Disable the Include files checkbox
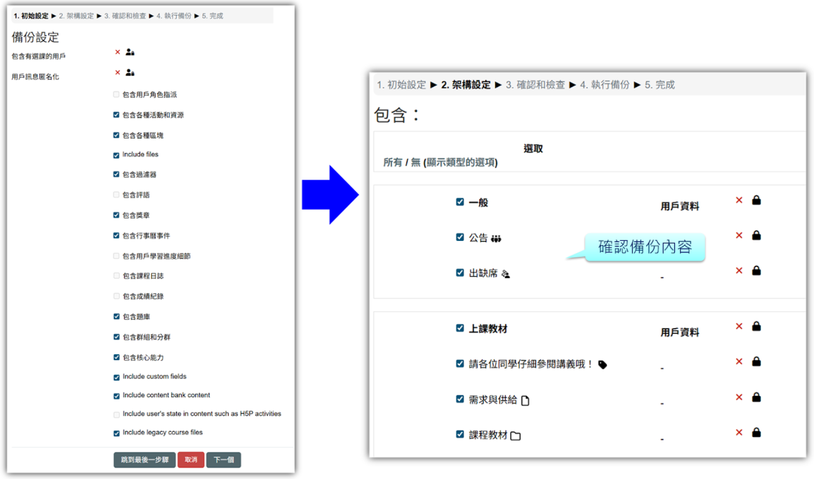Screen dimensions: 814x479 point(116,154)
